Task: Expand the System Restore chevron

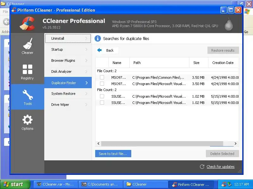Action: point(86,94)
